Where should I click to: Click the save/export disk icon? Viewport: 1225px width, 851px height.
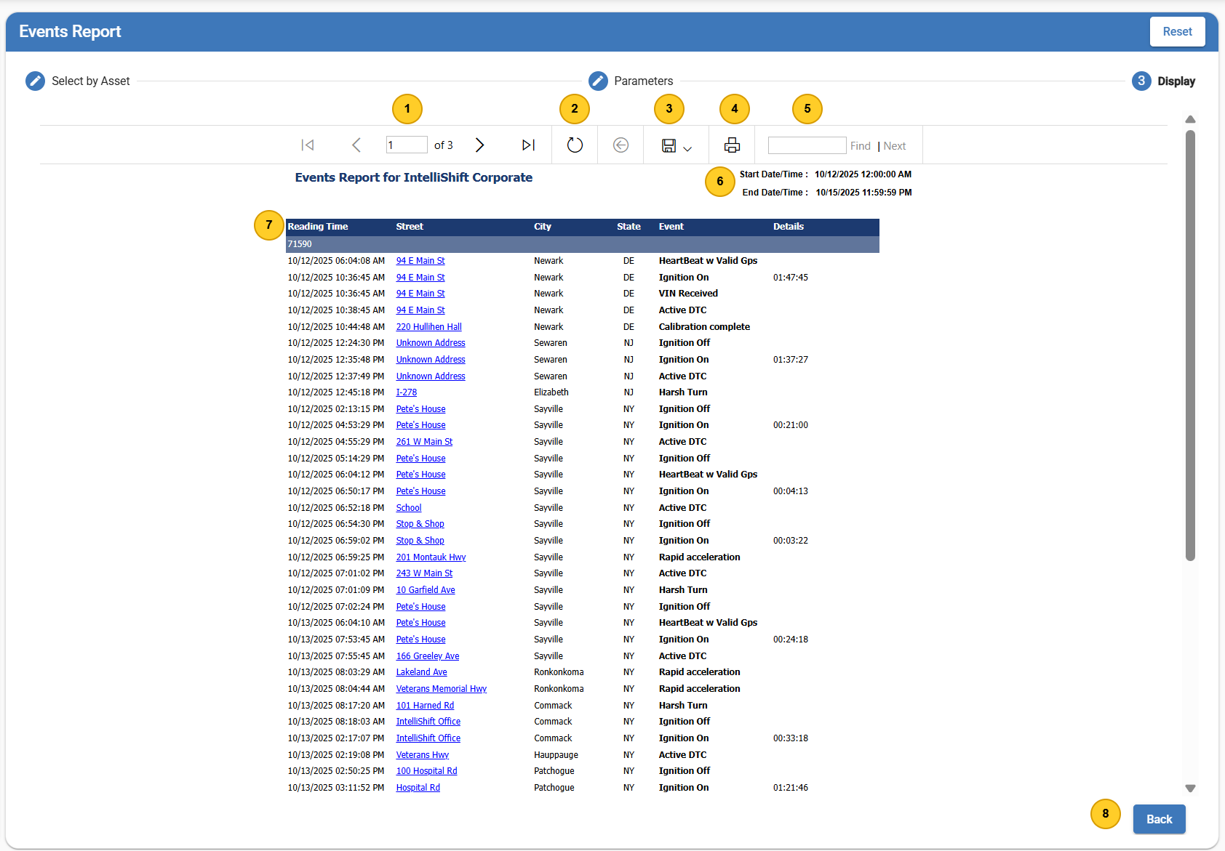click(x=669, y=146)
